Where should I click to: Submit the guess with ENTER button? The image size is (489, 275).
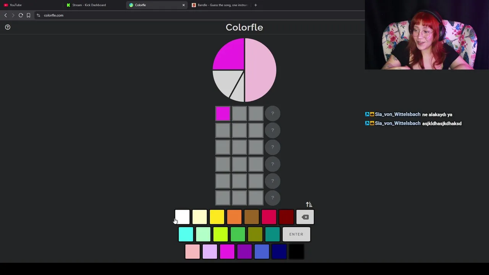296,234
